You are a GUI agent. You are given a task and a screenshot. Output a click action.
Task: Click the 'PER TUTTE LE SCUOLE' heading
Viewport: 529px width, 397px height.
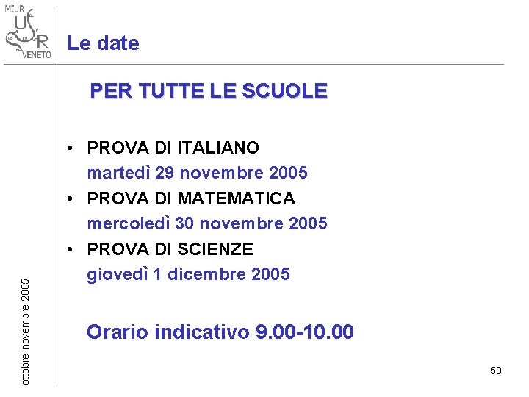pyautogui.click(x=209, y=90)
